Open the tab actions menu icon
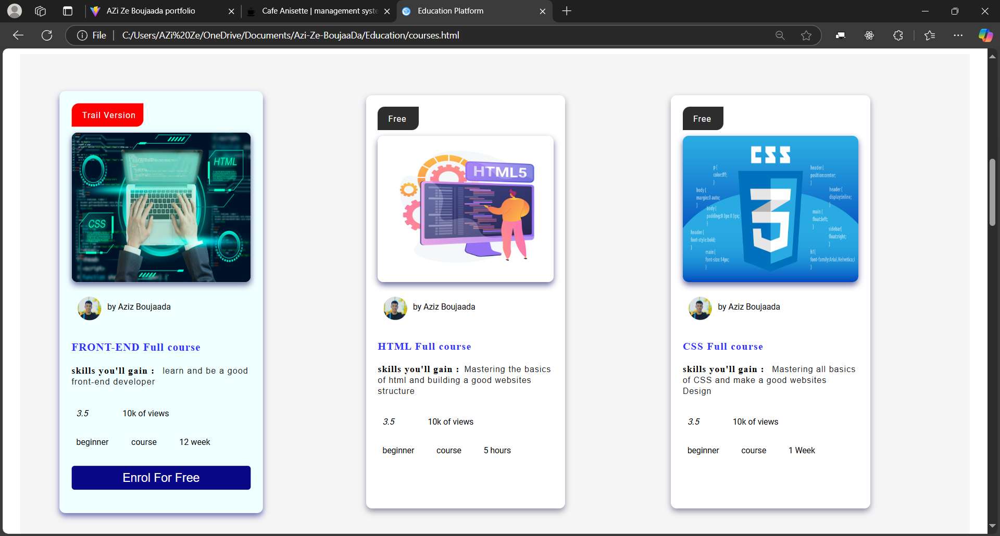Viewport: 1000px width, 536px height. [x=68, y=11]
